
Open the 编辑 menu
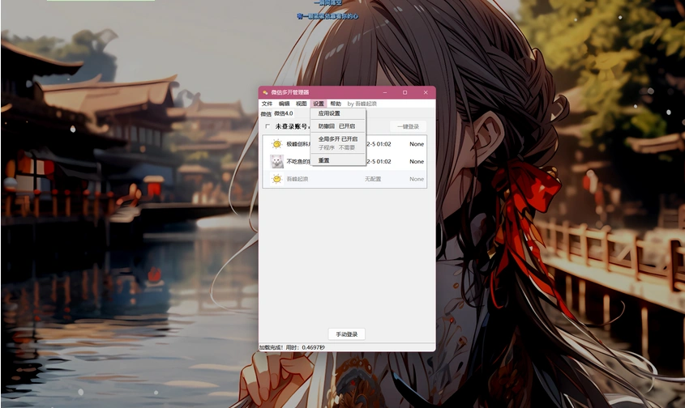(x=284, y=104)
